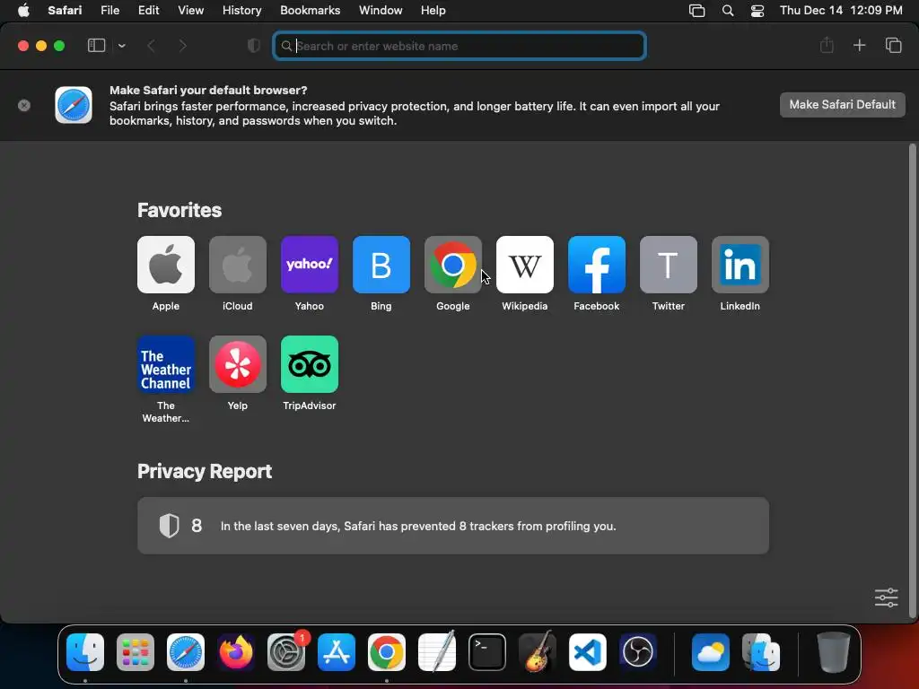This screenshot has width=919, height=689.
Task: Open the History menu
Action: coord(241,11)
